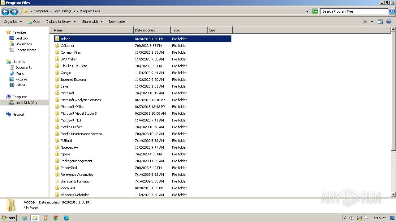396x222 pixels.
Task: Sort by the Type column header
Action: [189, 30]
